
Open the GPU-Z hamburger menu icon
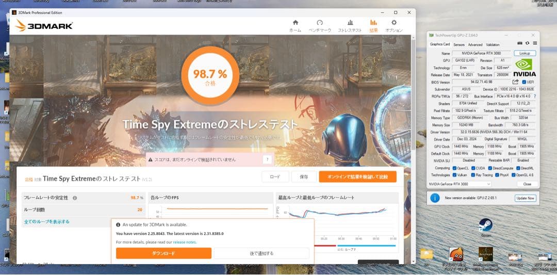click(535, 43)
